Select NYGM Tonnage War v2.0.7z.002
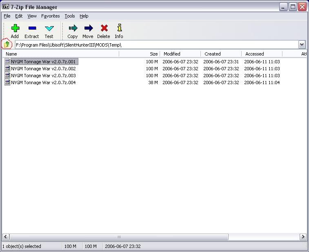Image resolution: width=309 pixels, height=252 pixels. pyautogui.click(x=43, y=69)
